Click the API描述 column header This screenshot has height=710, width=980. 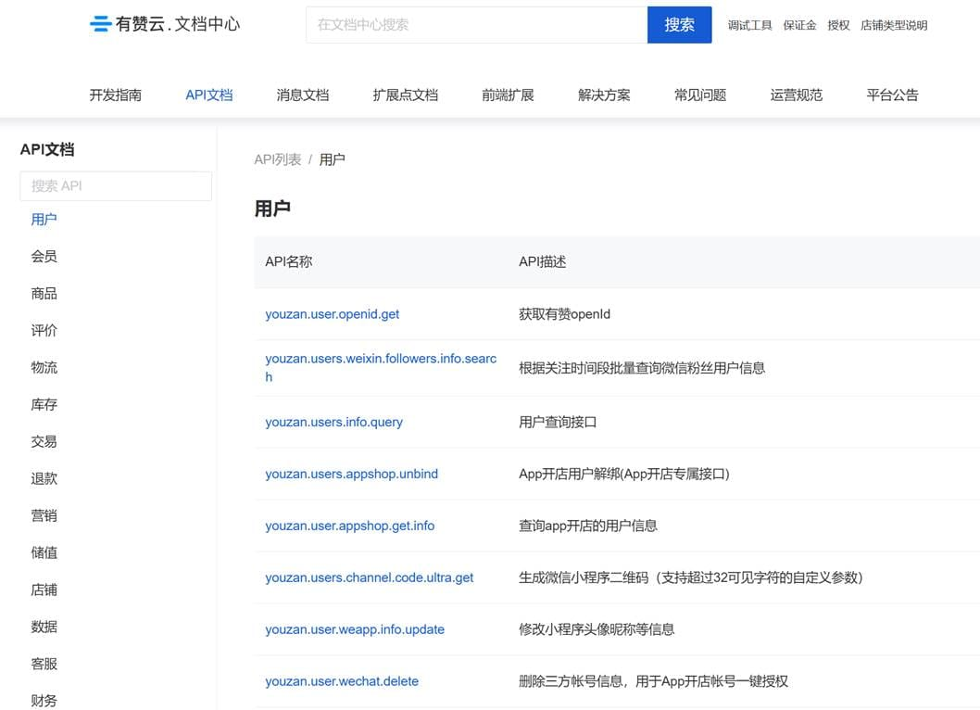pyautogui.click(x=543, y=261)
